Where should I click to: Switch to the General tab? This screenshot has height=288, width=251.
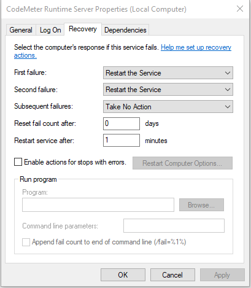pyautogui.click(x=21, y=30)
